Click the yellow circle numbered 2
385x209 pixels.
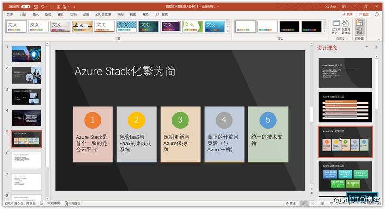[137, 120]
